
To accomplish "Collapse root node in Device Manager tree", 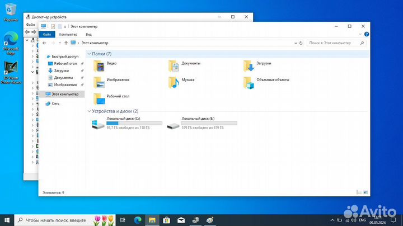I will (27, 40).
